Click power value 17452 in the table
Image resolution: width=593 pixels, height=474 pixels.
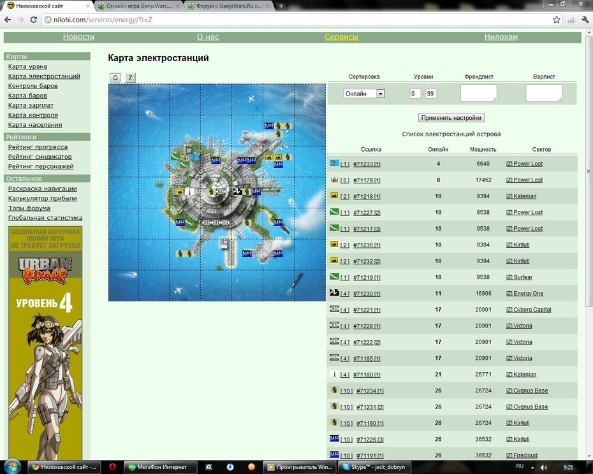[x=483, y=180]
